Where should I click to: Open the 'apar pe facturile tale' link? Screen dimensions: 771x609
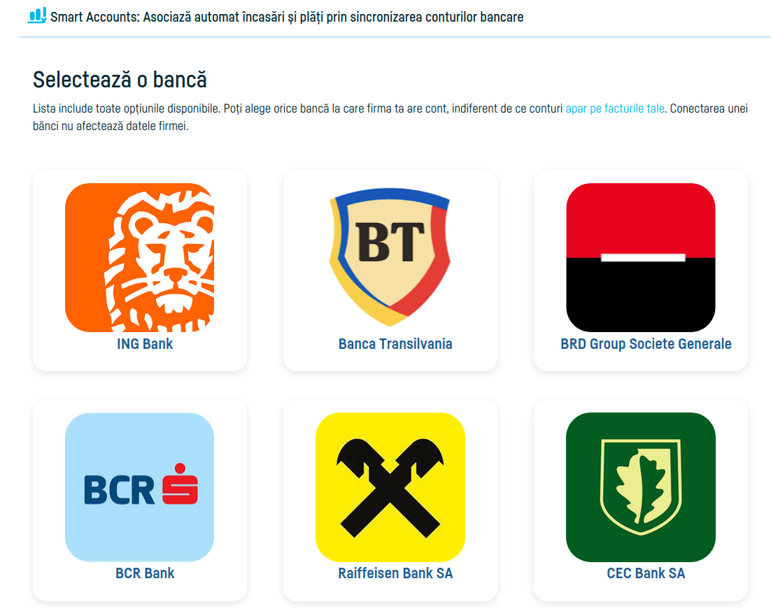point(615,108)
